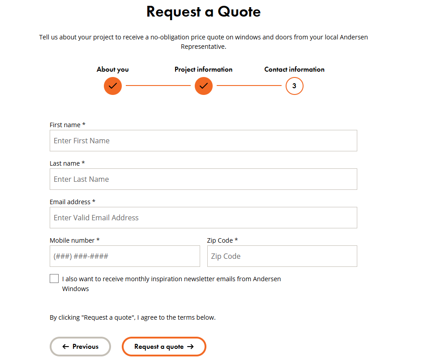
Task: Click the progress line between steps 2 and 3
Action: (249, 86)
